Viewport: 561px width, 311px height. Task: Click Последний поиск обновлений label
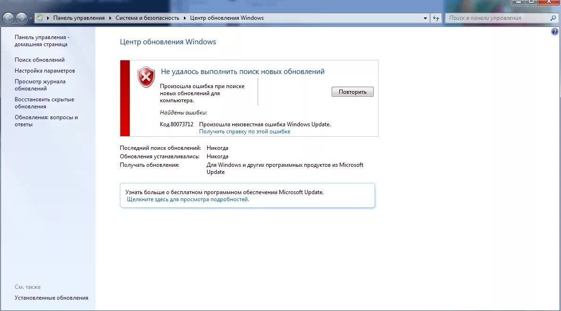click(160, 148)
